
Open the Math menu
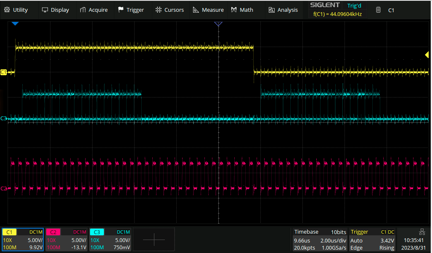pyautogui.click(x=242, y=10)
